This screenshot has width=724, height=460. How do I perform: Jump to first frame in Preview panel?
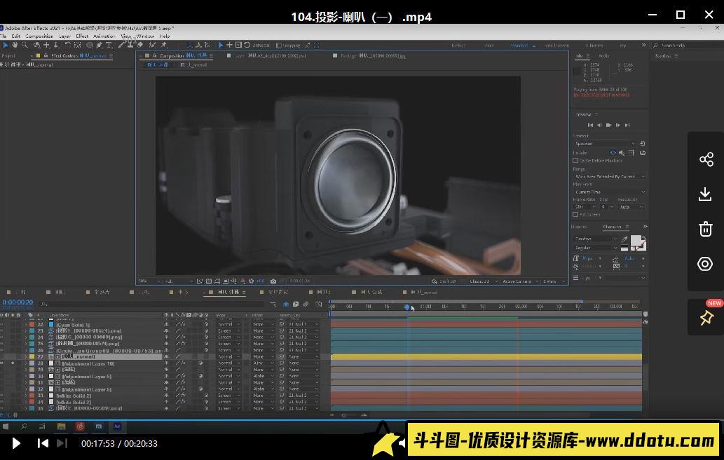tap(590, 125)
